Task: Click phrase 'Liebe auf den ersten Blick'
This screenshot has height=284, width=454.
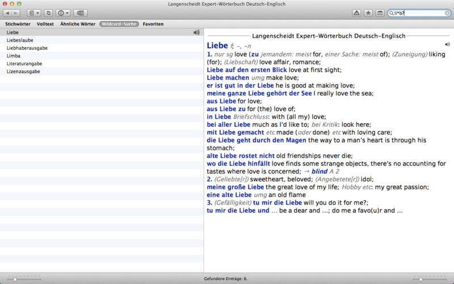Action: [x=247, y=70]
